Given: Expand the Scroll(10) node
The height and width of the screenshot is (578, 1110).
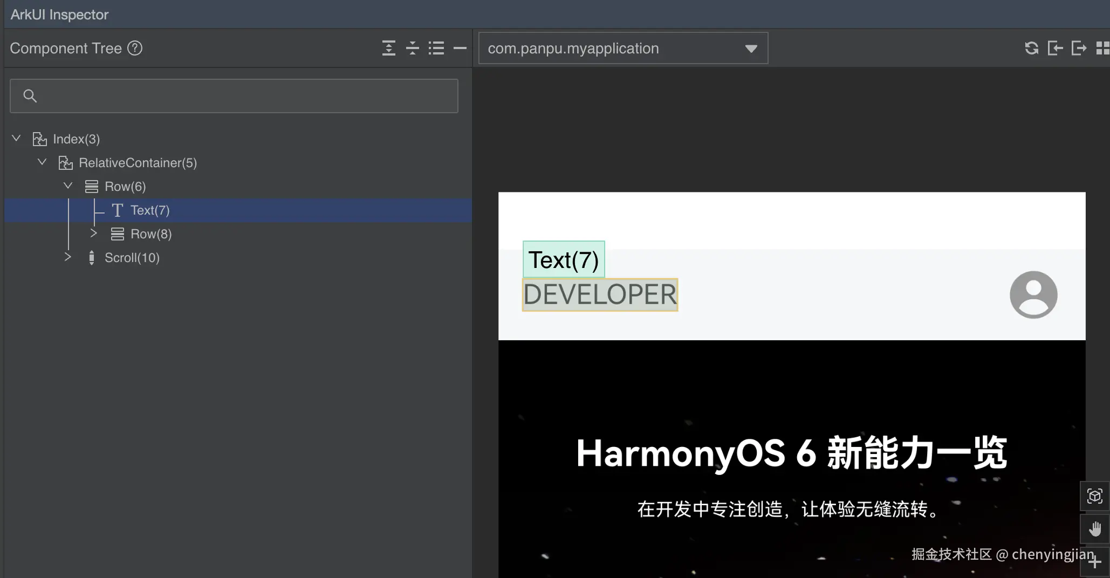Looking at the screenshot, I should click(x=67, y=257).
